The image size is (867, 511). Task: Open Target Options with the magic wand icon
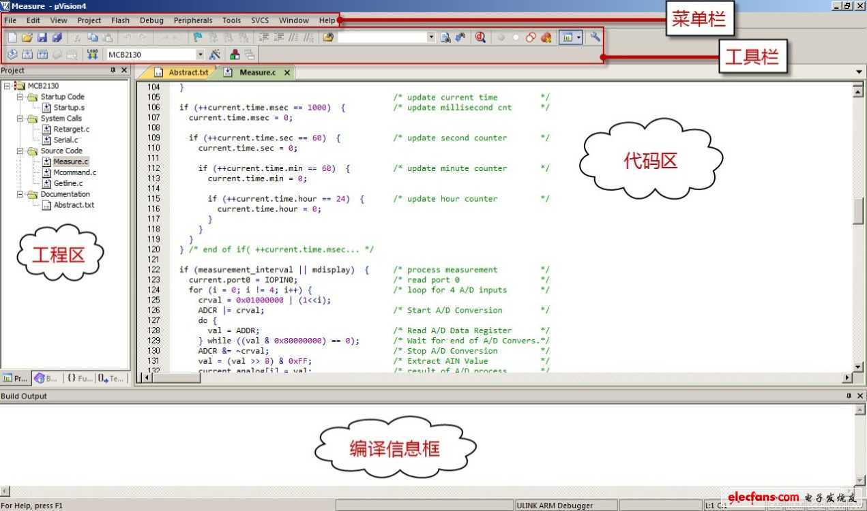[214, 55]
